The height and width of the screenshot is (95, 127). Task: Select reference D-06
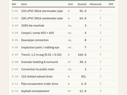click(x=15, y=47)
